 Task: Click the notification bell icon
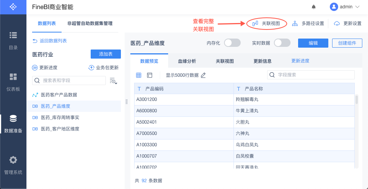point(314,7)
